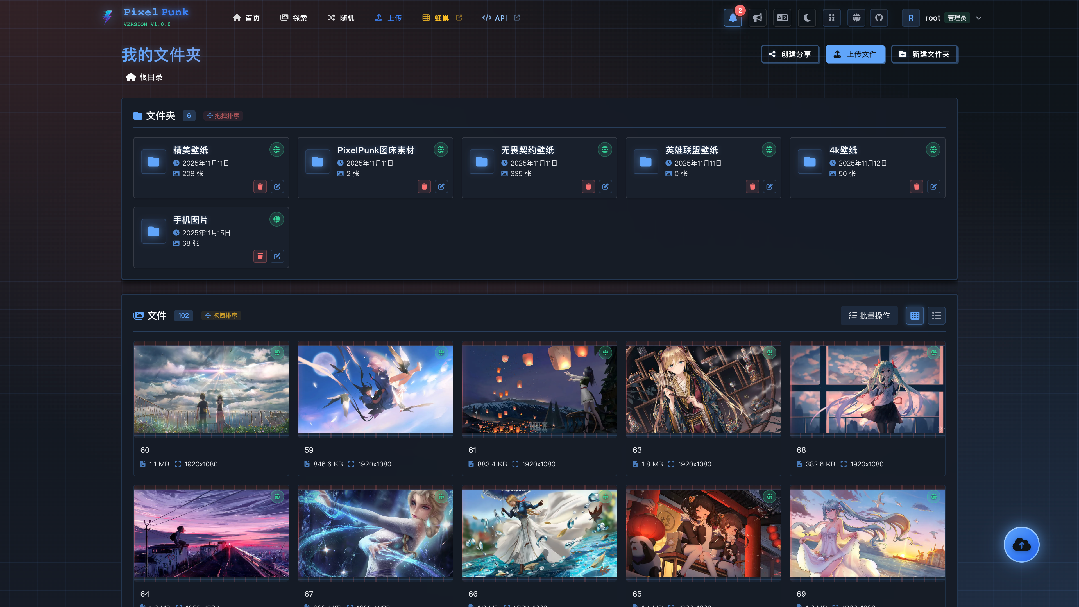Viewport: 1079px width, 607px height.
Task: Create a share via 创建分享 button
Action: 790,54
